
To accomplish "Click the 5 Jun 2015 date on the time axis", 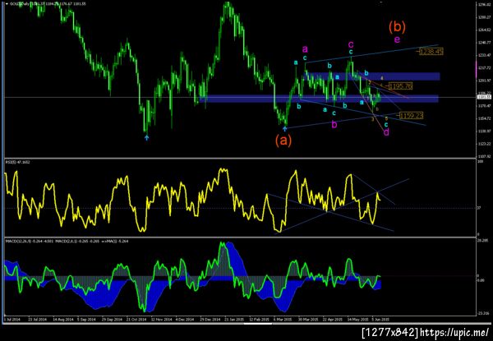I will (380, 319).
